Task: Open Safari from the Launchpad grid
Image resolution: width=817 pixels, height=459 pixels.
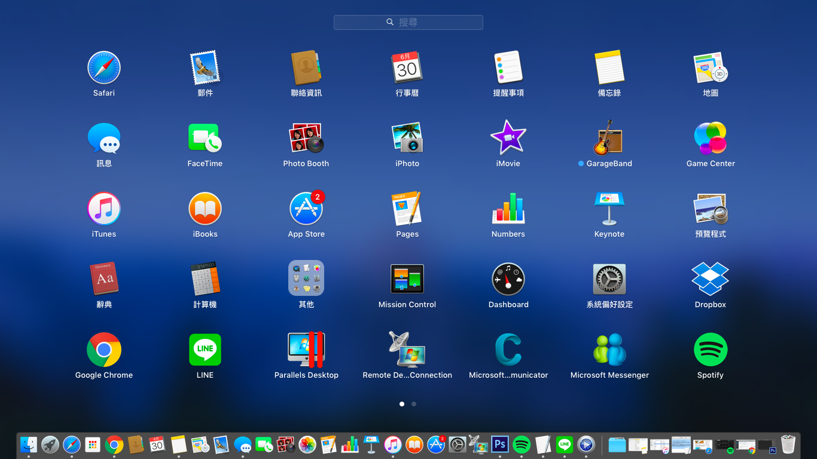Action: click(x=104, y=68)
